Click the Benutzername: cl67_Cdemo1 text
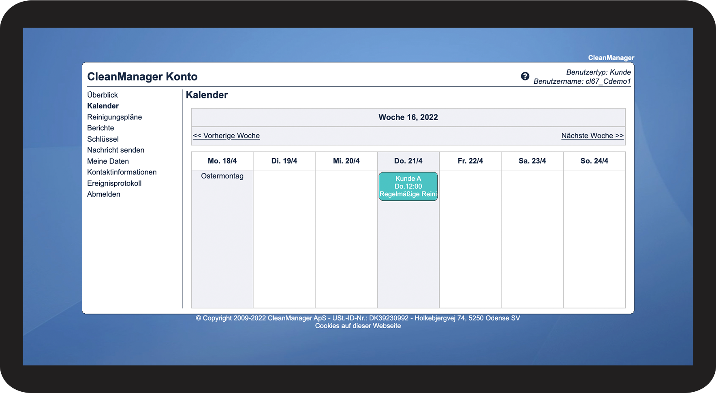This screenshot has height=393, width=716. 582,81
